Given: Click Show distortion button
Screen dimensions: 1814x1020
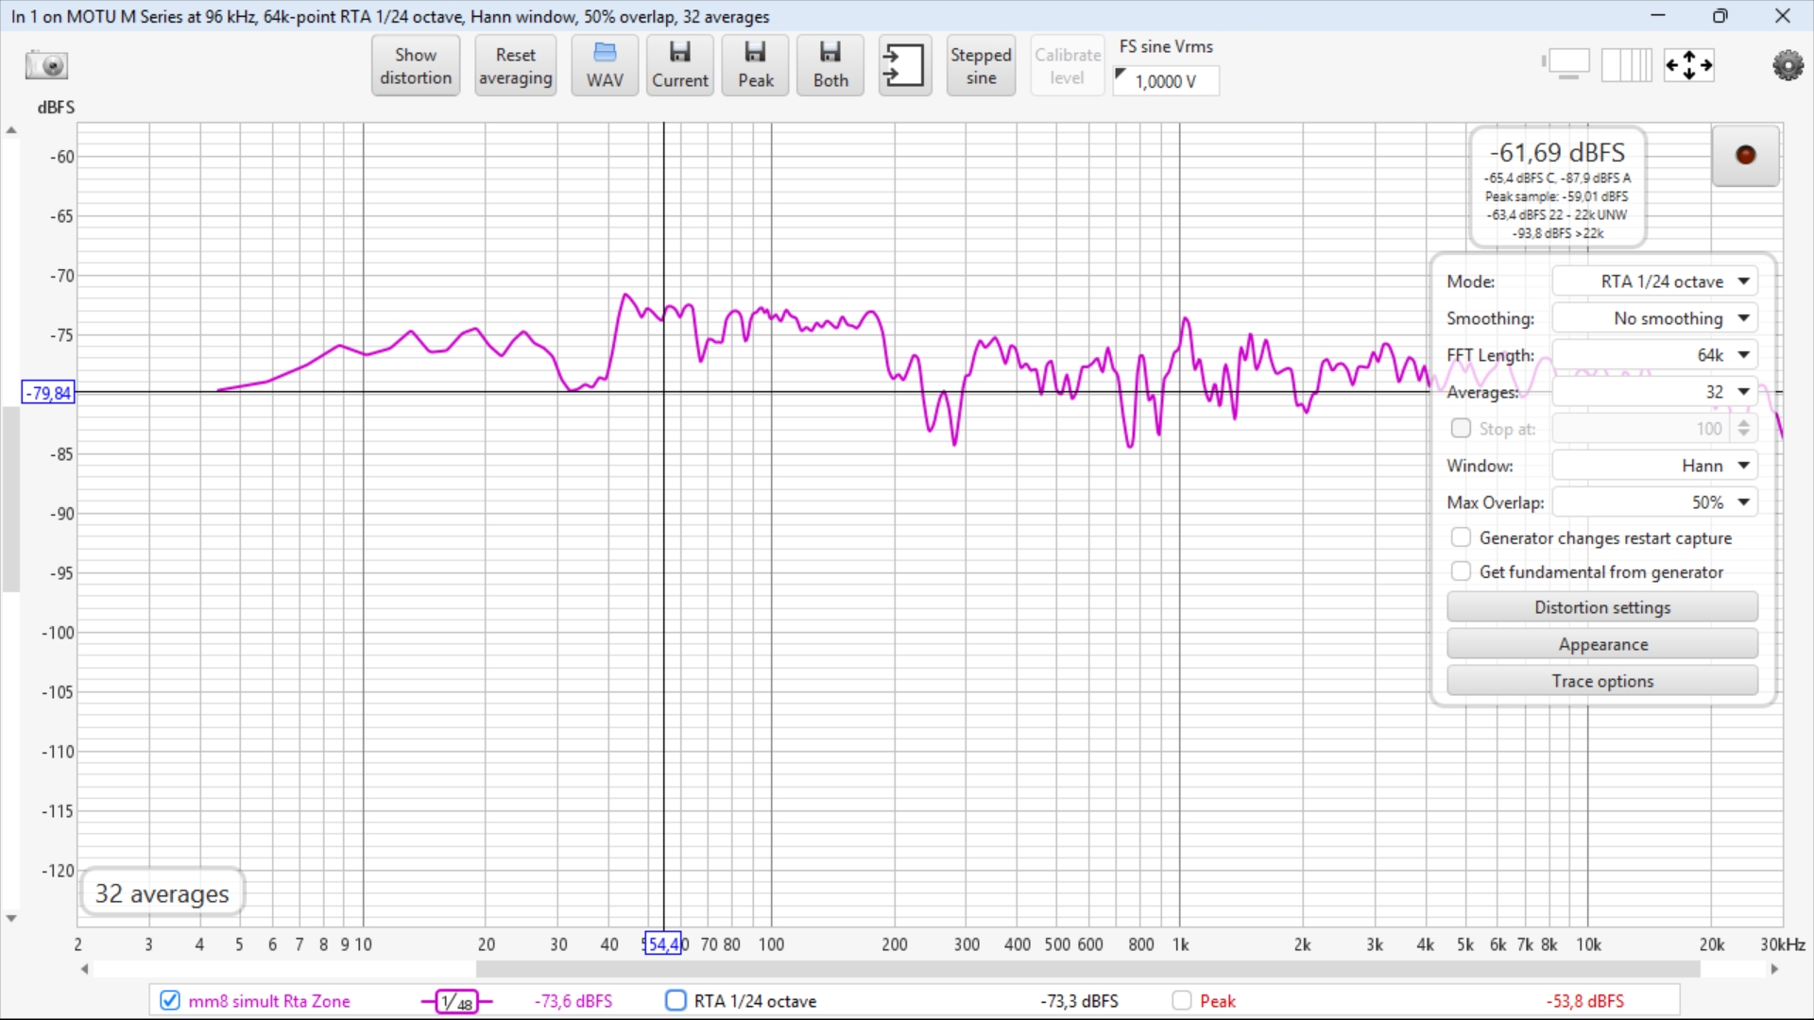Looking at the screenshot, I should click(416, 66).
